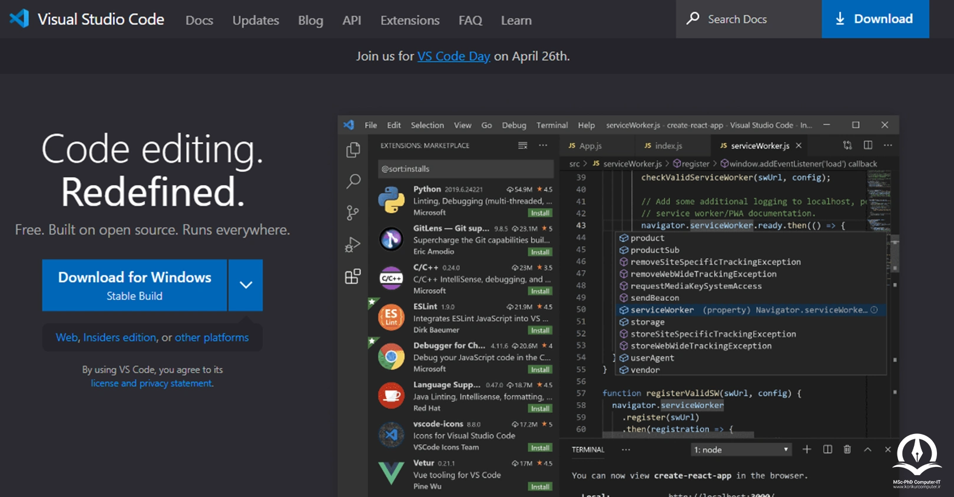The height and width of the screenshot is (497, 954).
Task: Click the vscode-icons extension logo
Action: click(391, 435)
